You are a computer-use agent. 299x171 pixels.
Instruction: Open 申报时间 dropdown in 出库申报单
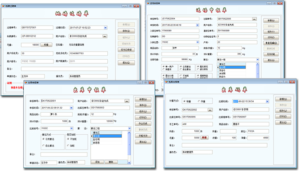click(x=71, y=108)
